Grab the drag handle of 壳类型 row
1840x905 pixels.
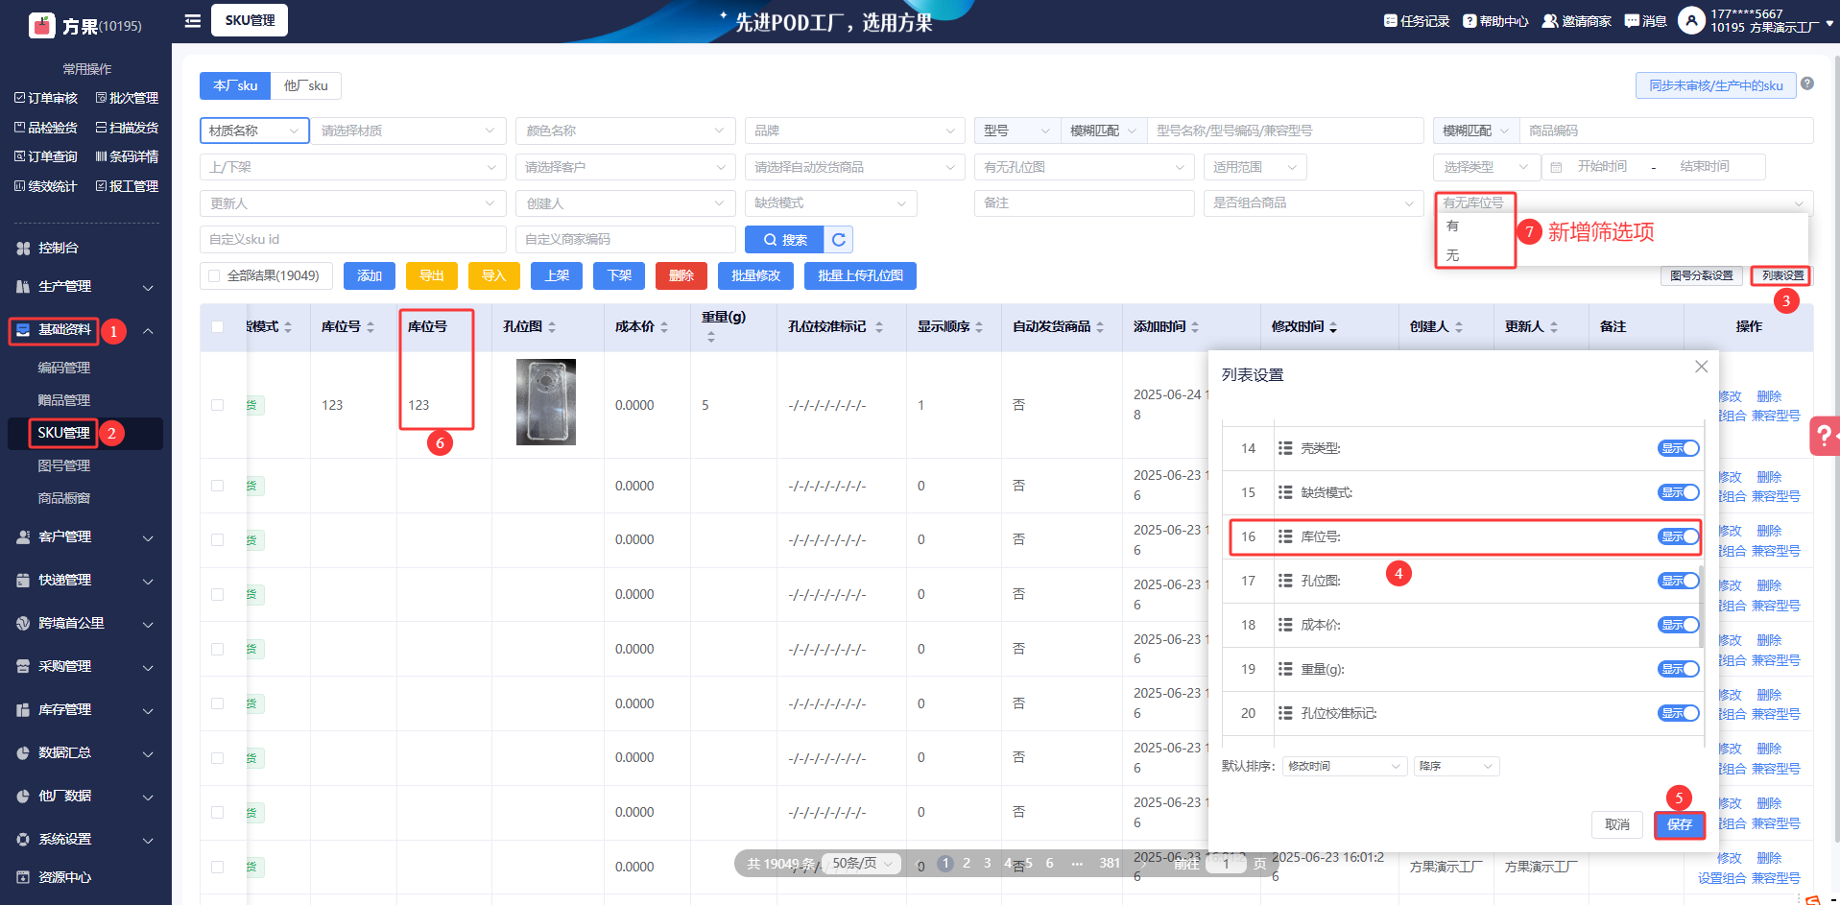point(1285,448)
